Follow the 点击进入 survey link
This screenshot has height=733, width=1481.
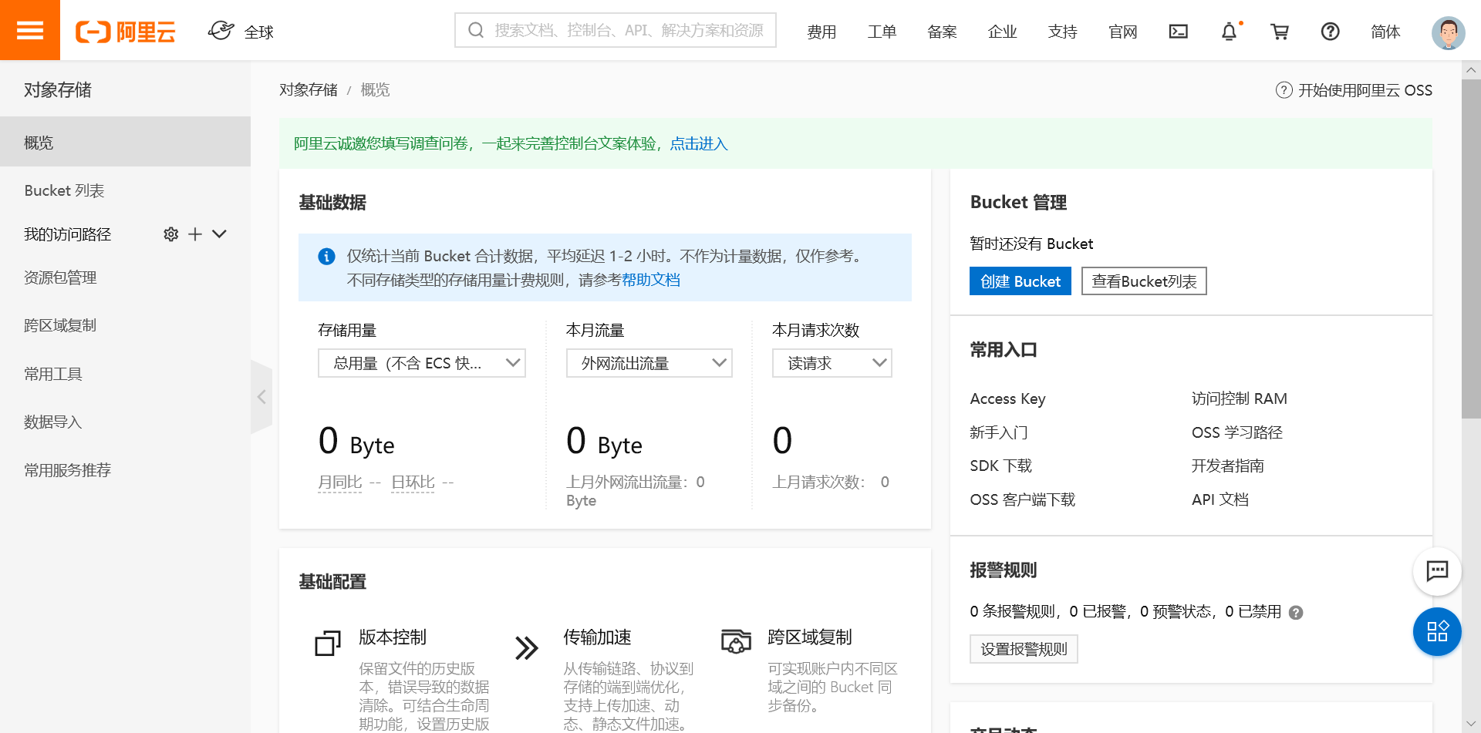pos(699,144)
